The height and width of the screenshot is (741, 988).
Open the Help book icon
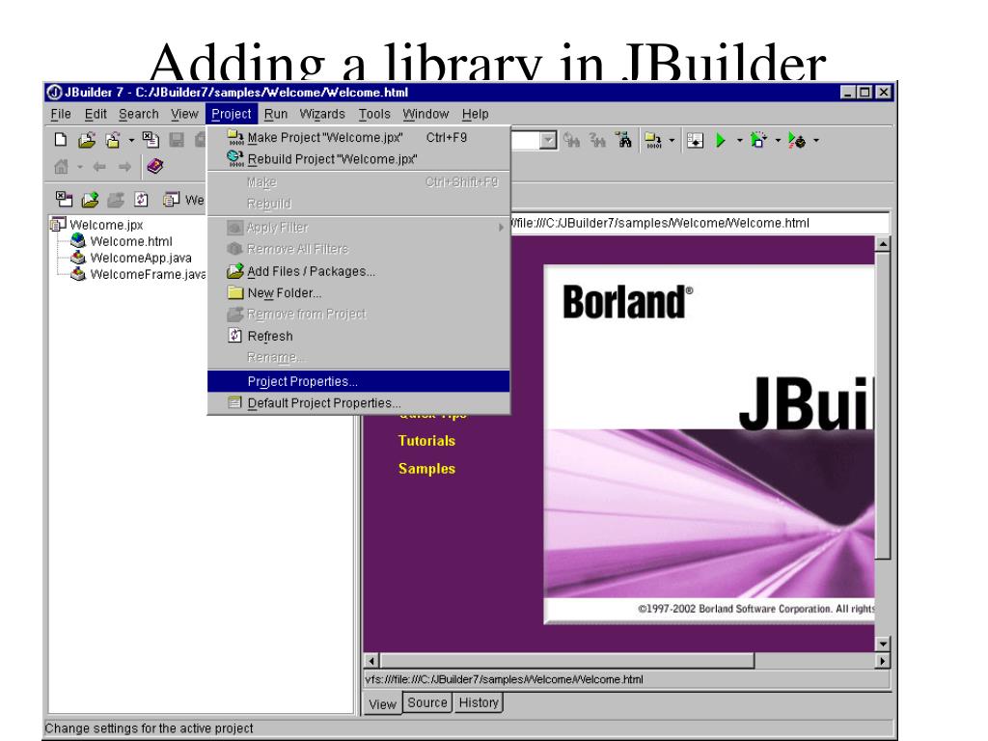point(155,166)
